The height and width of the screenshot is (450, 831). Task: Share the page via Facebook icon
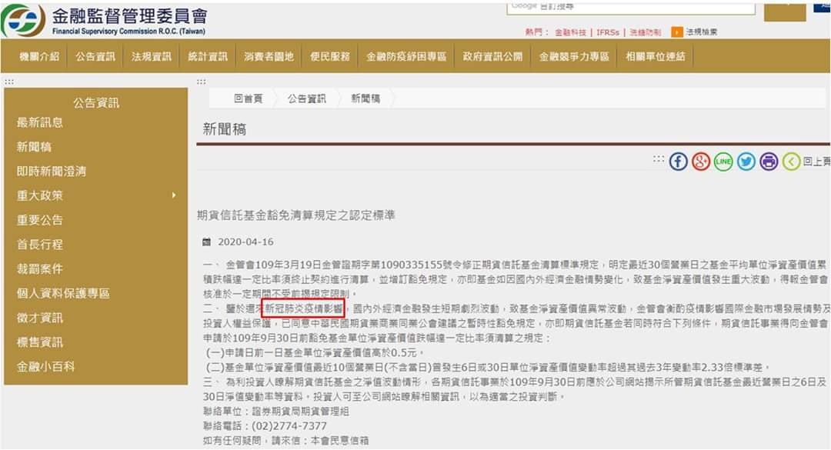coord(679,161)
